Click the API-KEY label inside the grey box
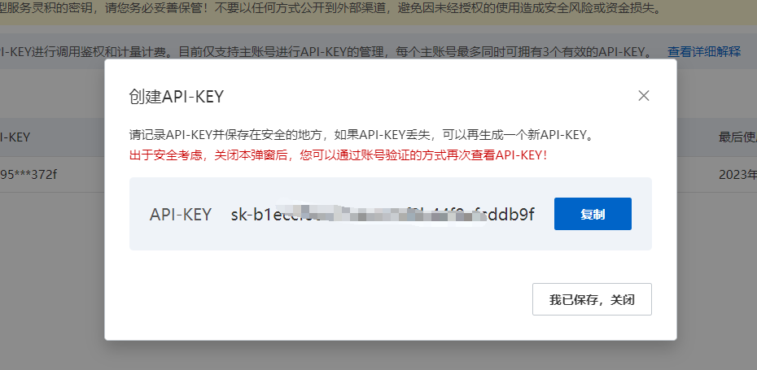Screen dimensions: 757x370 pyautogui.click(x=181, y=214)
